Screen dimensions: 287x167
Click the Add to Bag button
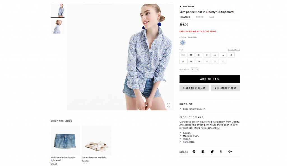click(x=210, y=79)
